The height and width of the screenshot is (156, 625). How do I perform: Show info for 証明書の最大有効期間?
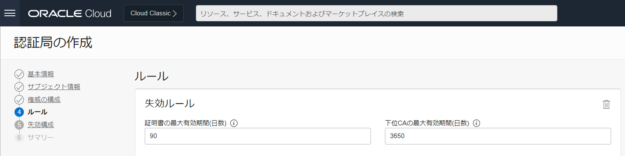234,123
